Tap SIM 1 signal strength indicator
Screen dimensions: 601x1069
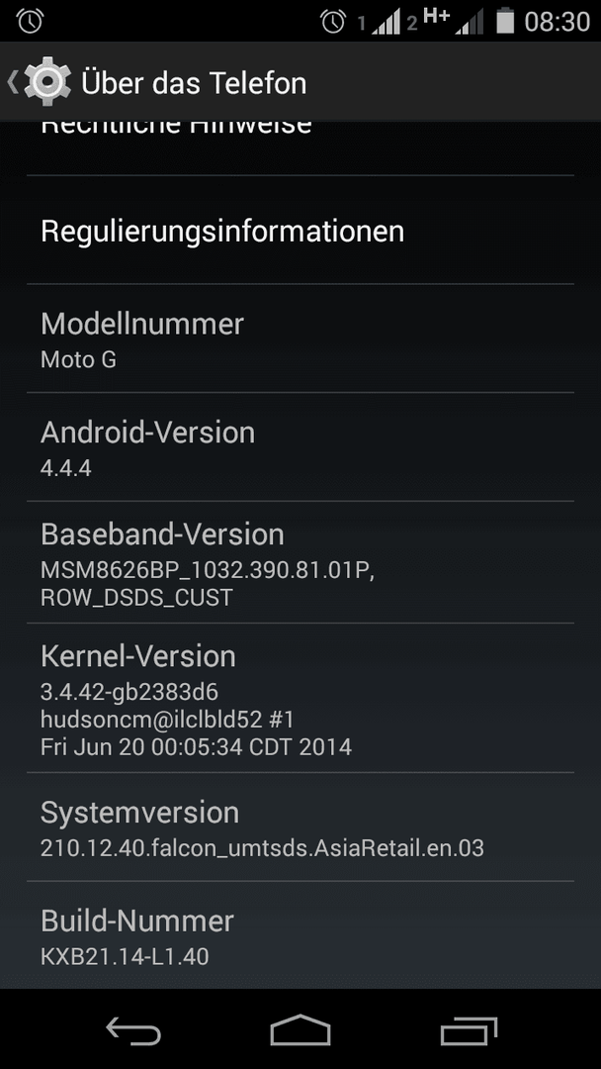tap(380, 23)
